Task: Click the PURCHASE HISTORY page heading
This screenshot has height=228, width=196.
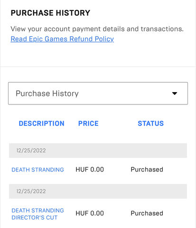Action: (x=50, y=13)
